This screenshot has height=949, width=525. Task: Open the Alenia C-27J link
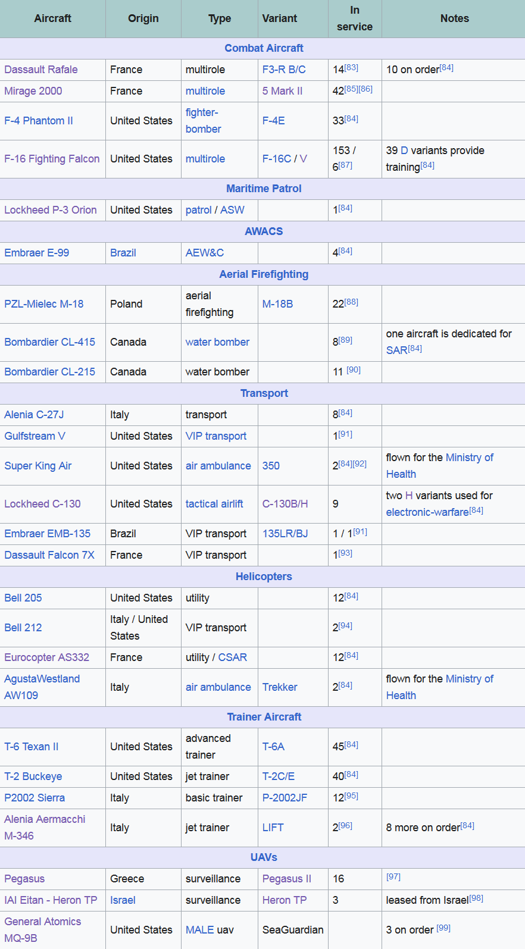34,415
